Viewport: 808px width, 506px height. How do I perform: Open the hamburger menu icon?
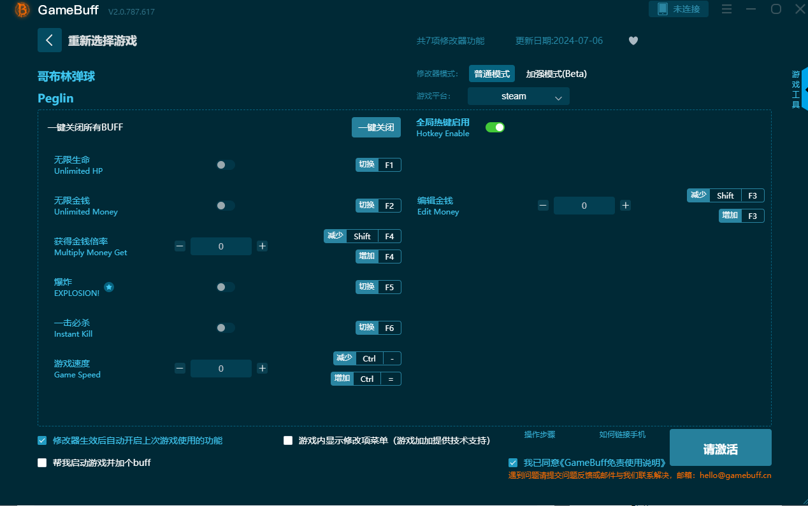(x=726, y=9)
